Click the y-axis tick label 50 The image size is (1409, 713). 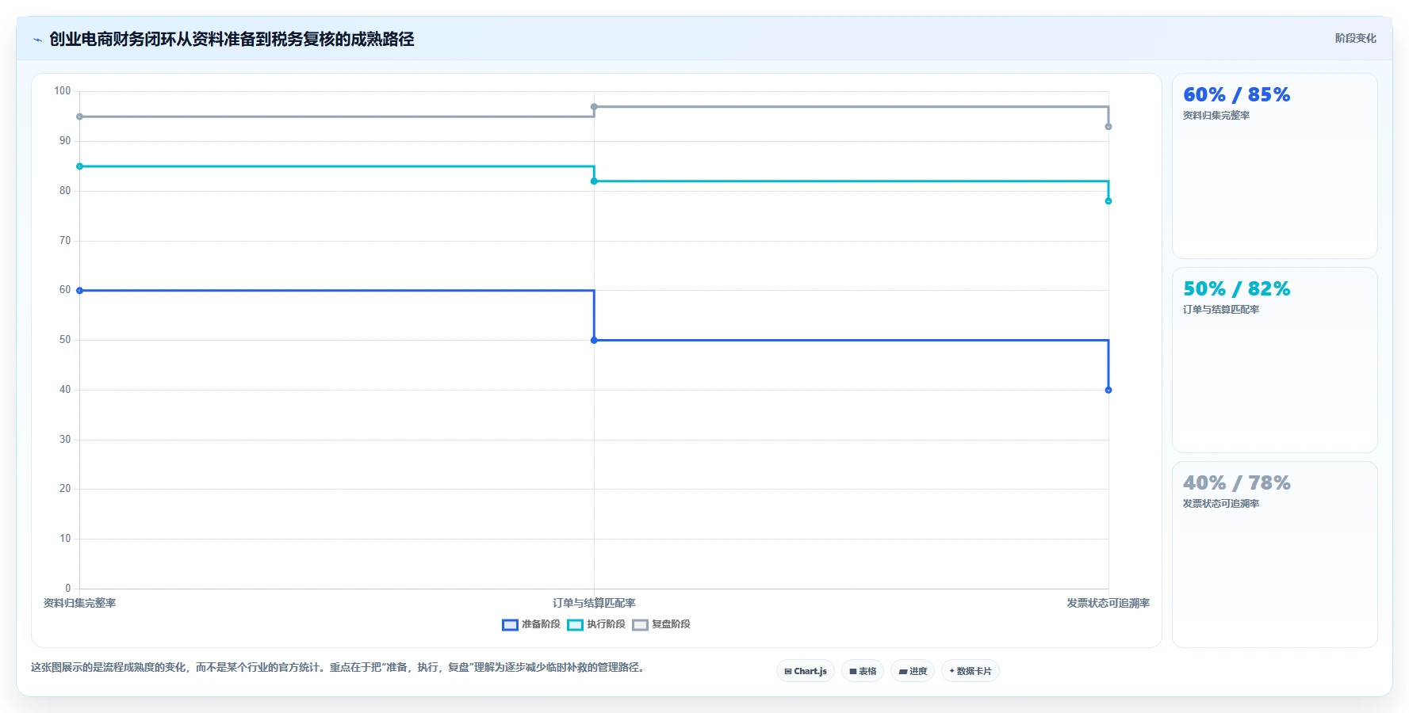coord(65,340)
